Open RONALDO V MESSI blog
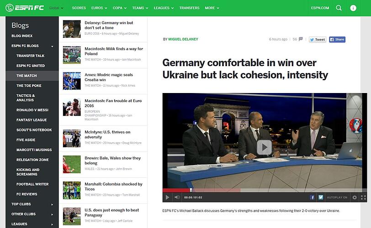The image size is (371, 228). [x=32, y=110]
